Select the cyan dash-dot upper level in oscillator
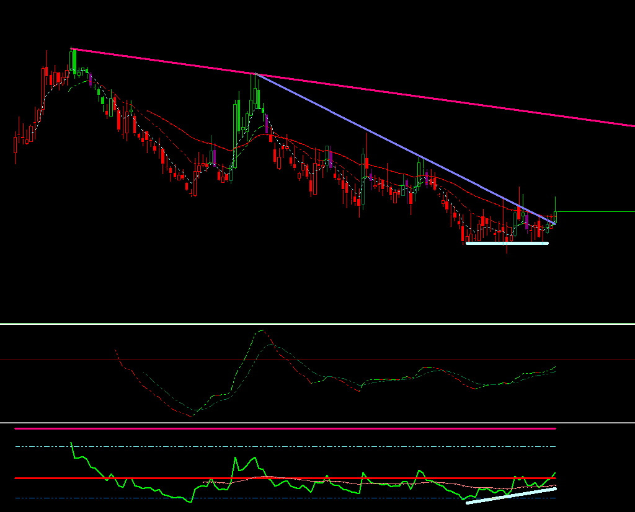Screen dimensions: 635x512 click(x=285, y=446)
